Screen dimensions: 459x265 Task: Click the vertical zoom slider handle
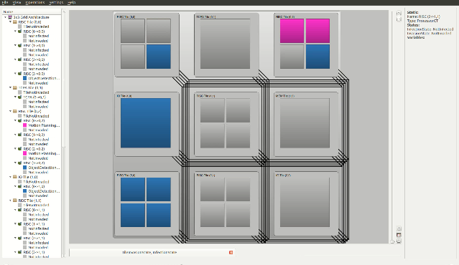[392, 241]
